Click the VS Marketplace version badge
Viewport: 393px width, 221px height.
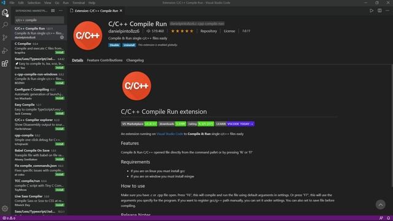pyautogui.click(x=139, y=124)
